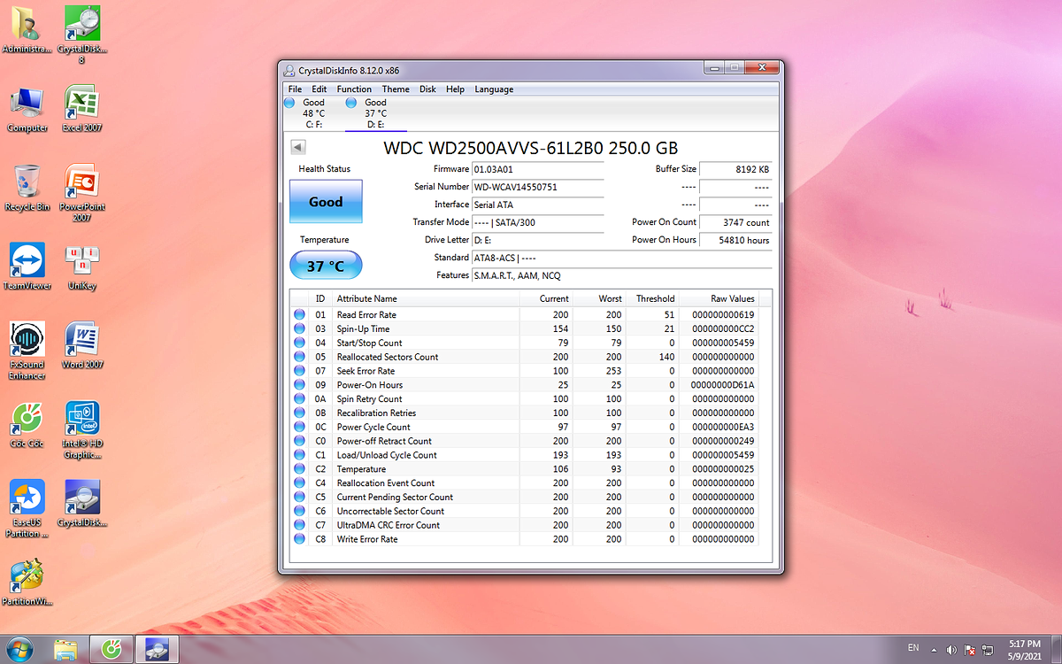The image size is (1062, 664).
Task: Click the Firmware field 01.03A01
Action: (x=538, y=169)
